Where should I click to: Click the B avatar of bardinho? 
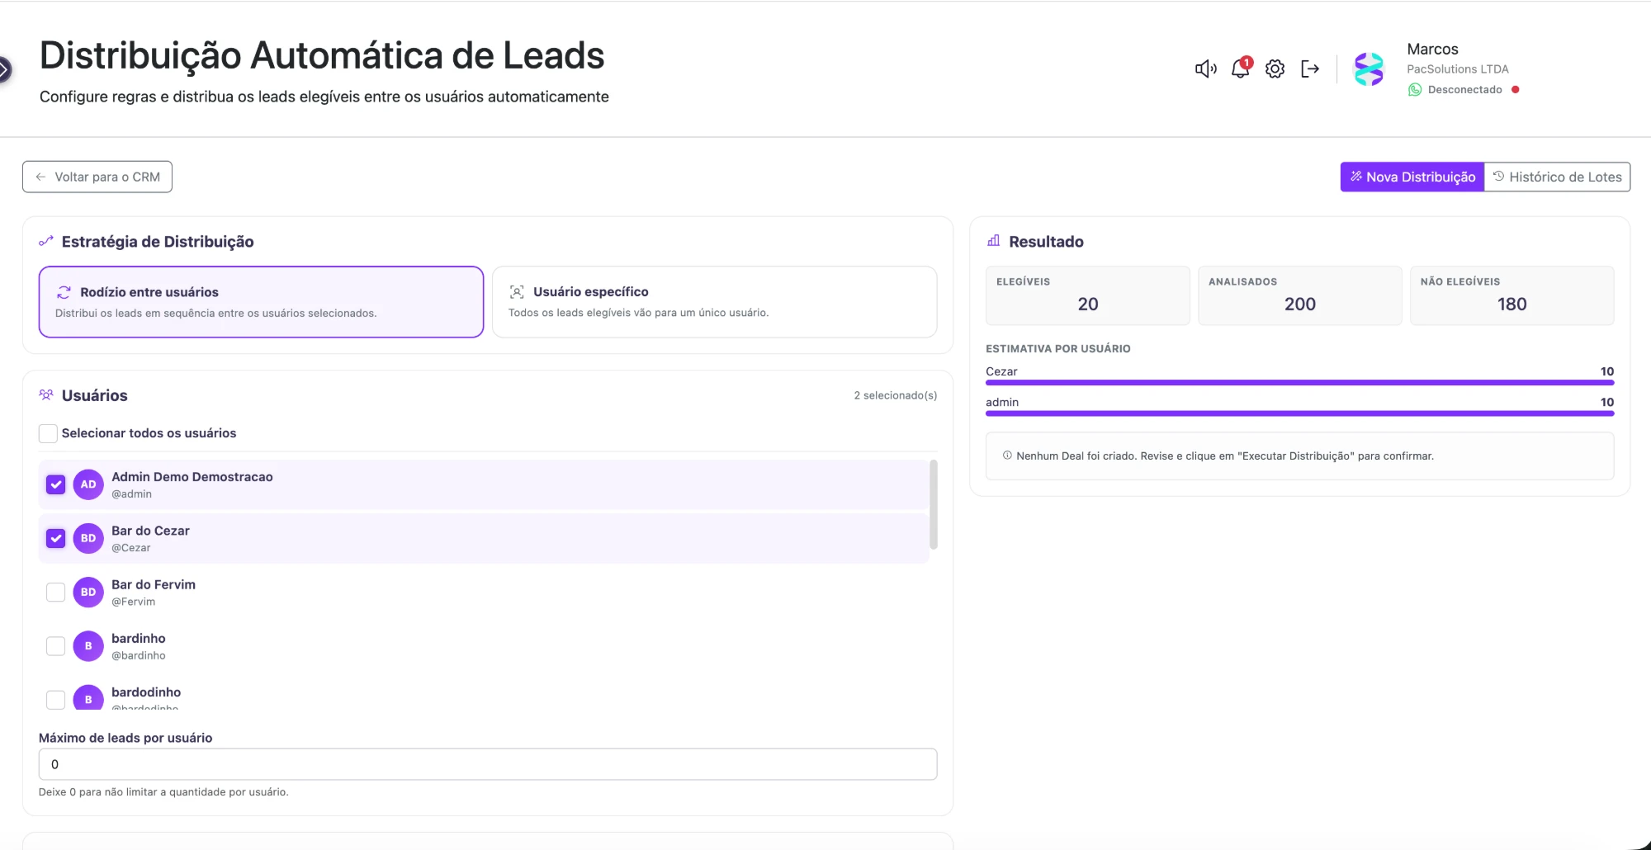click(x=88, y=646)
